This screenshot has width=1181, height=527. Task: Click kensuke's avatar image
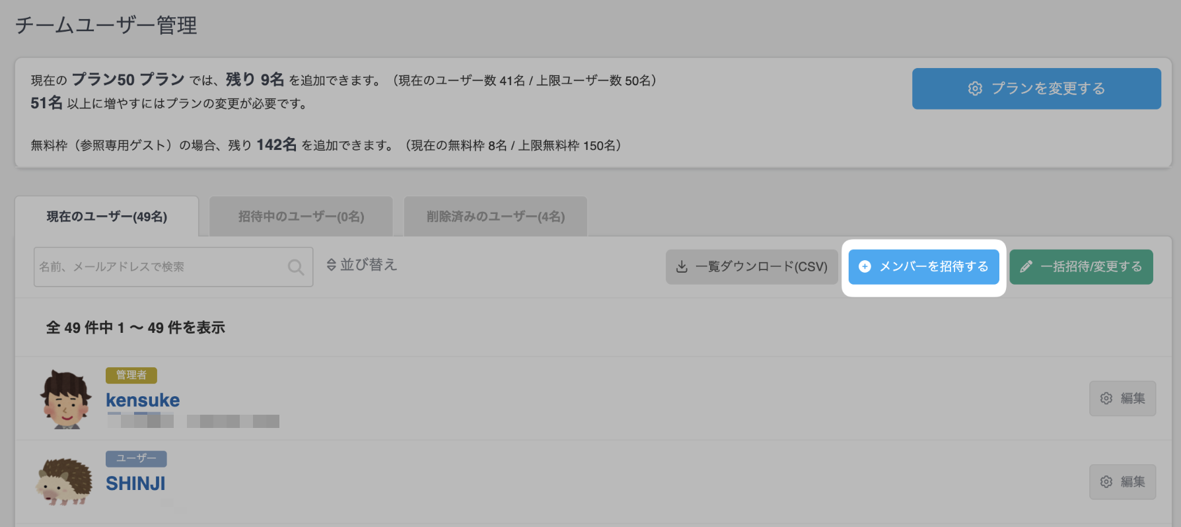pyautogui.click(x=65, y=400)
